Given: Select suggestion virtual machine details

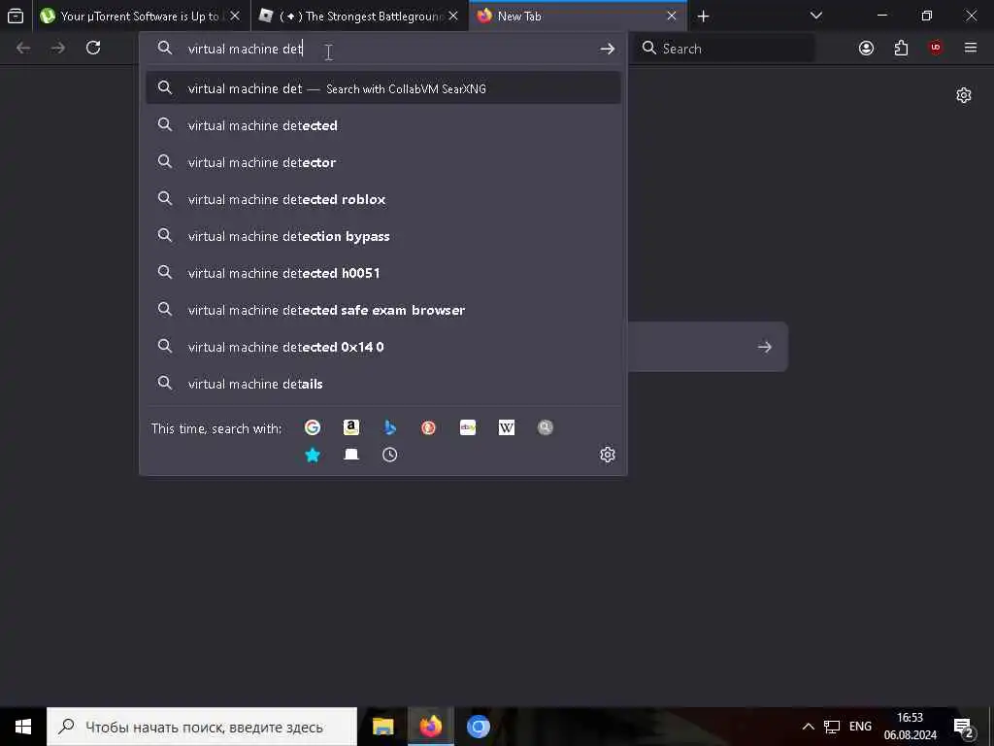Looking at the screenshot, I should click(x=382, y=383).
